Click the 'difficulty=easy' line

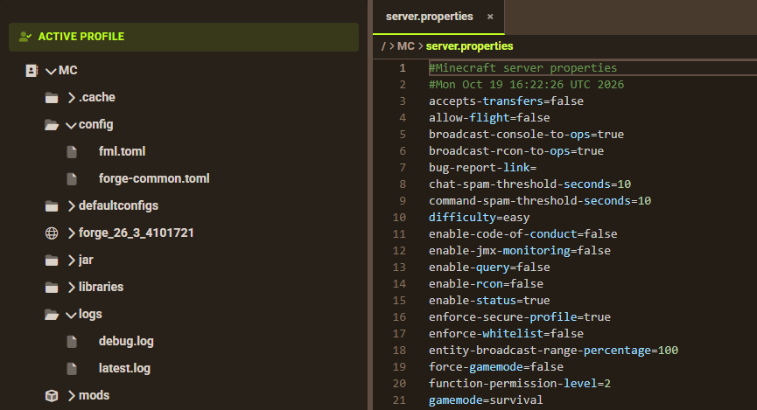pyautogui.click(x=479, y=218)
